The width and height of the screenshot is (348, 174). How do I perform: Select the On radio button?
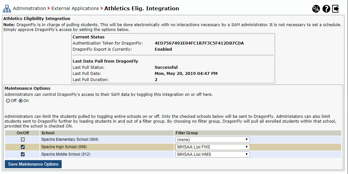pos(21,101)
